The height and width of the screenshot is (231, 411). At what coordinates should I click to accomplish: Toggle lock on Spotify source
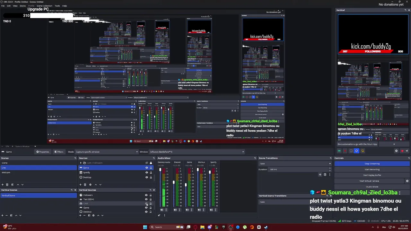(151, 173)
